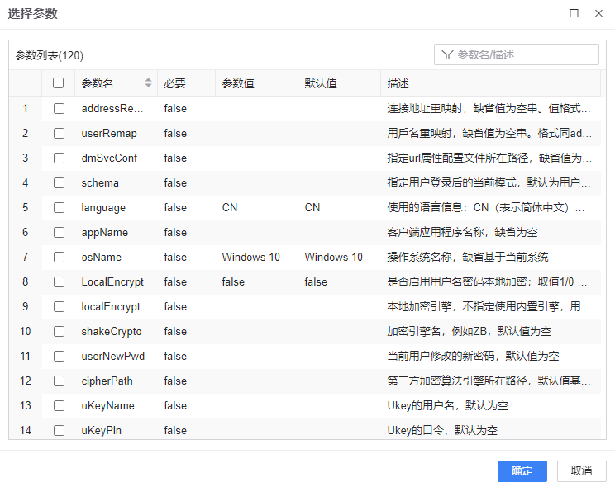615x487 pixels.
Task: Click the 参数值 column header
Action: (256, 83)
